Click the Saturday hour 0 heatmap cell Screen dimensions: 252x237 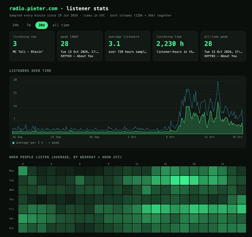23,218
